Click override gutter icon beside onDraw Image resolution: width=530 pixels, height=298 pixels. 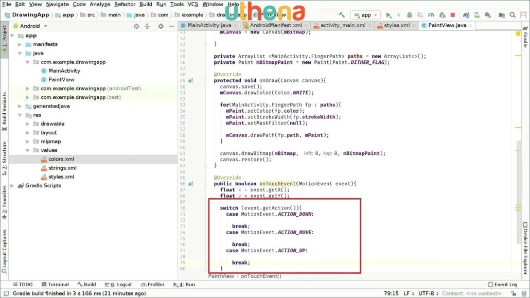pos(190,80)
